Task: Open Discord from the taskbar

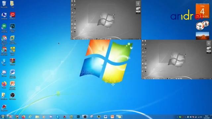Action: (x=51, y=117)
